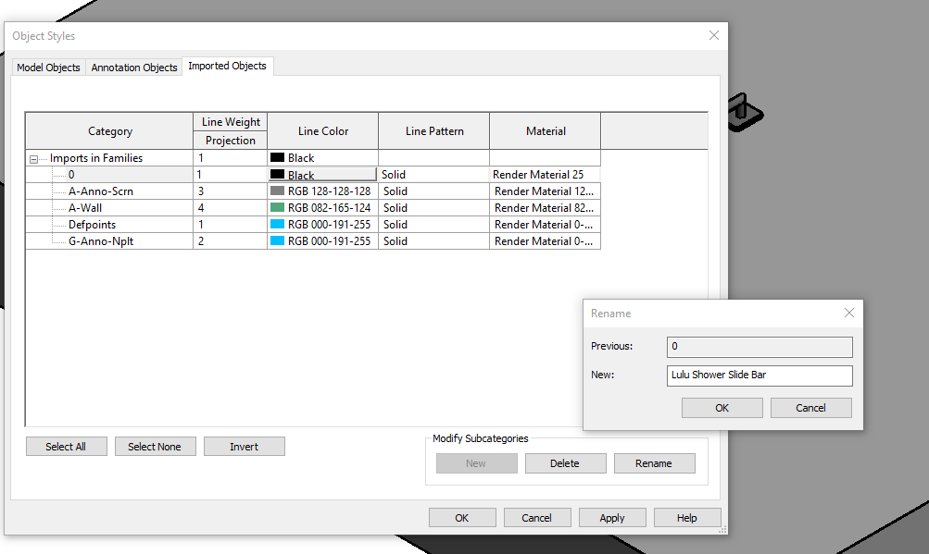Image resolution: width=929 pixels, height=554 pixels.
Task: Click Render Material 25 cell
Action: (545, 175)
